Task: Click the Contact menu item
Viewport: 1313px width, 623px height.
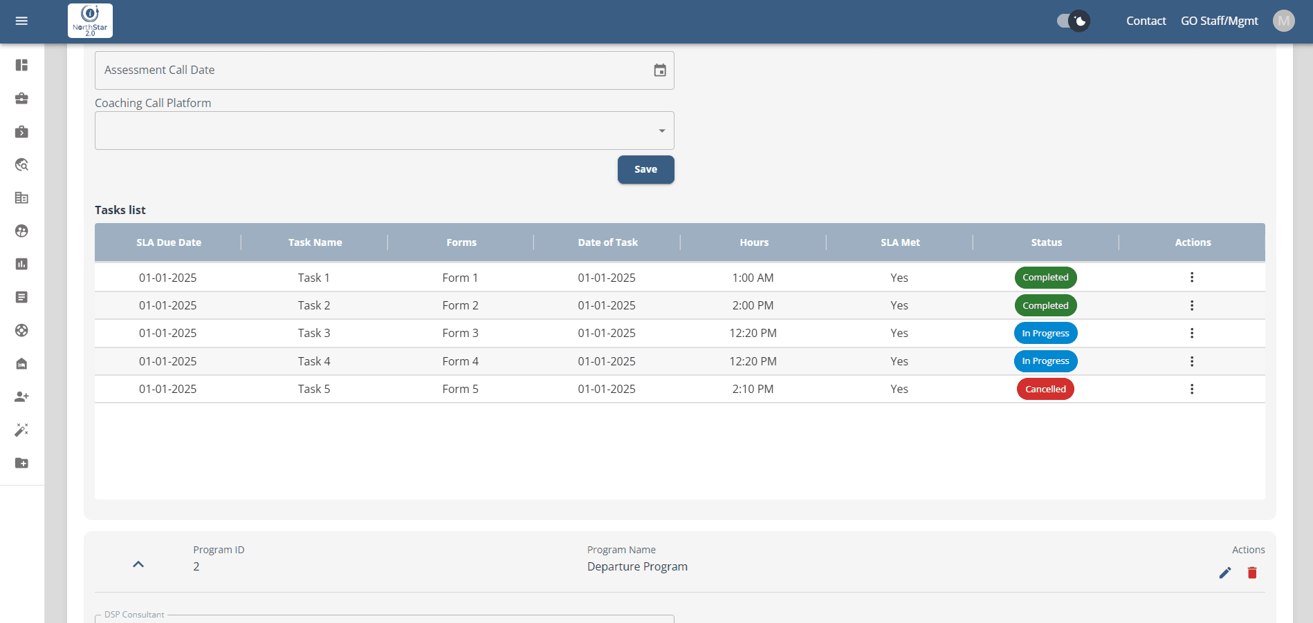Action: pos(1146,21)
